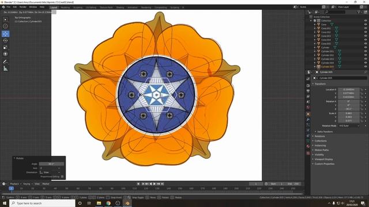Click the Location X value field
The image size is (369, 207).
click(x=349, y=90)
